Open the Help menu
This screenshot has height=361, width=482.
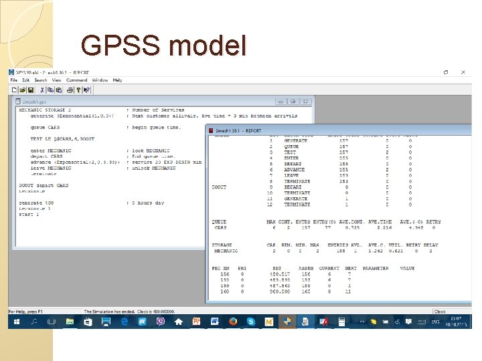[x=117, y=80]
